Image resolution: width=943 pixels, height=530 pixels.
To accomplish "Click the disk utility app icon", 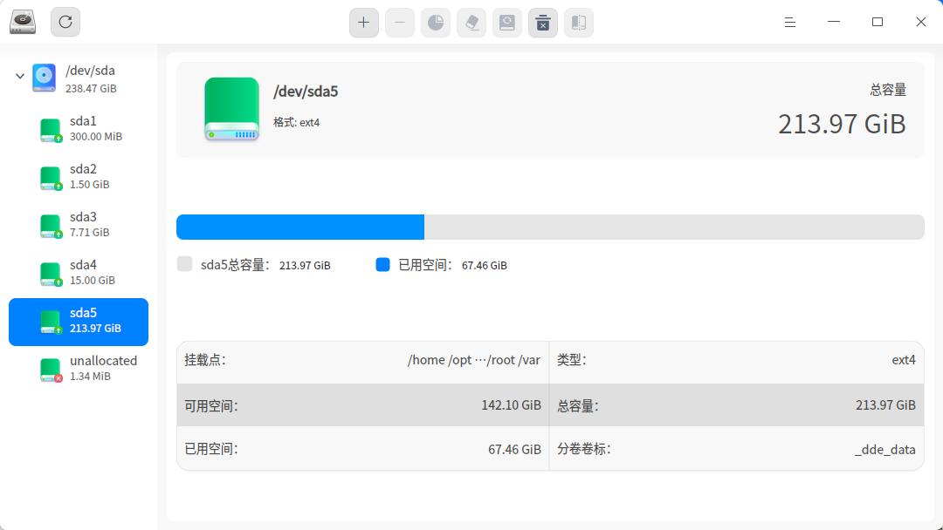I will pyautogui.click(x=23, y=22).
